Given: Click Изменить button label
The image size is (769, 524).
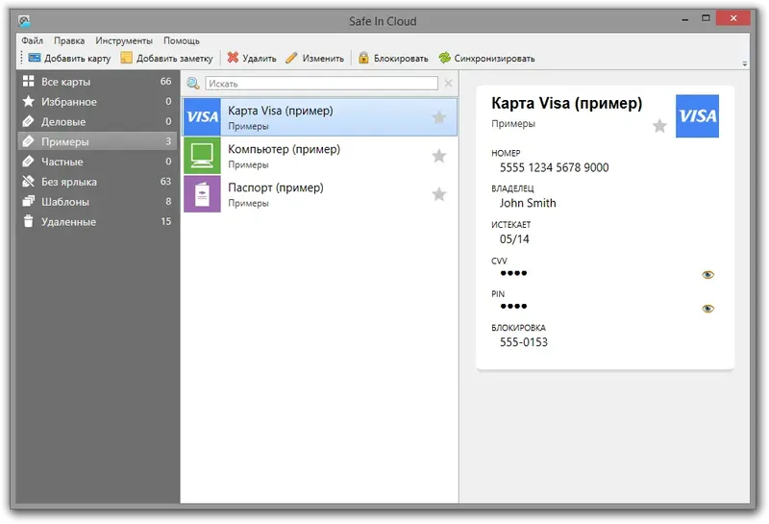Looking at the screenshot, I should coord(323,59).
